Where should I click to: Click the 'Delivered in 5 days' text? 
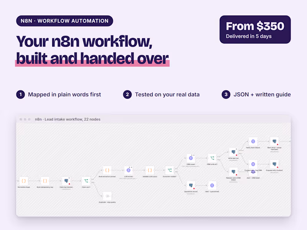(x=249, y=36)
